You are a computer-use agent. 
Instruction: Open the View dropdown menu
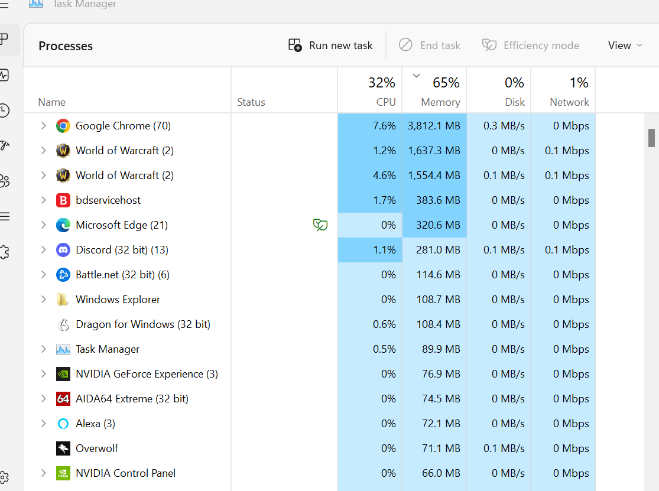[625, 45]
